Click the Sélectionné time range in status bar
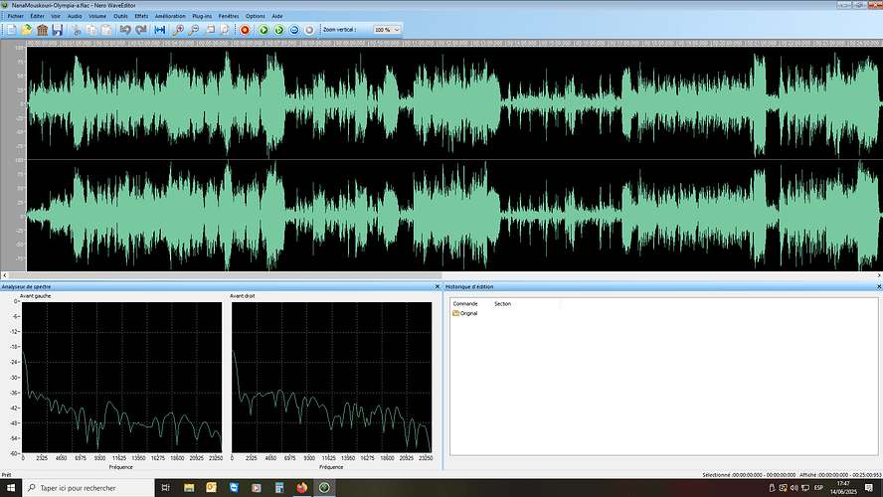Viewport: 883px width, 497px height. 749,475
